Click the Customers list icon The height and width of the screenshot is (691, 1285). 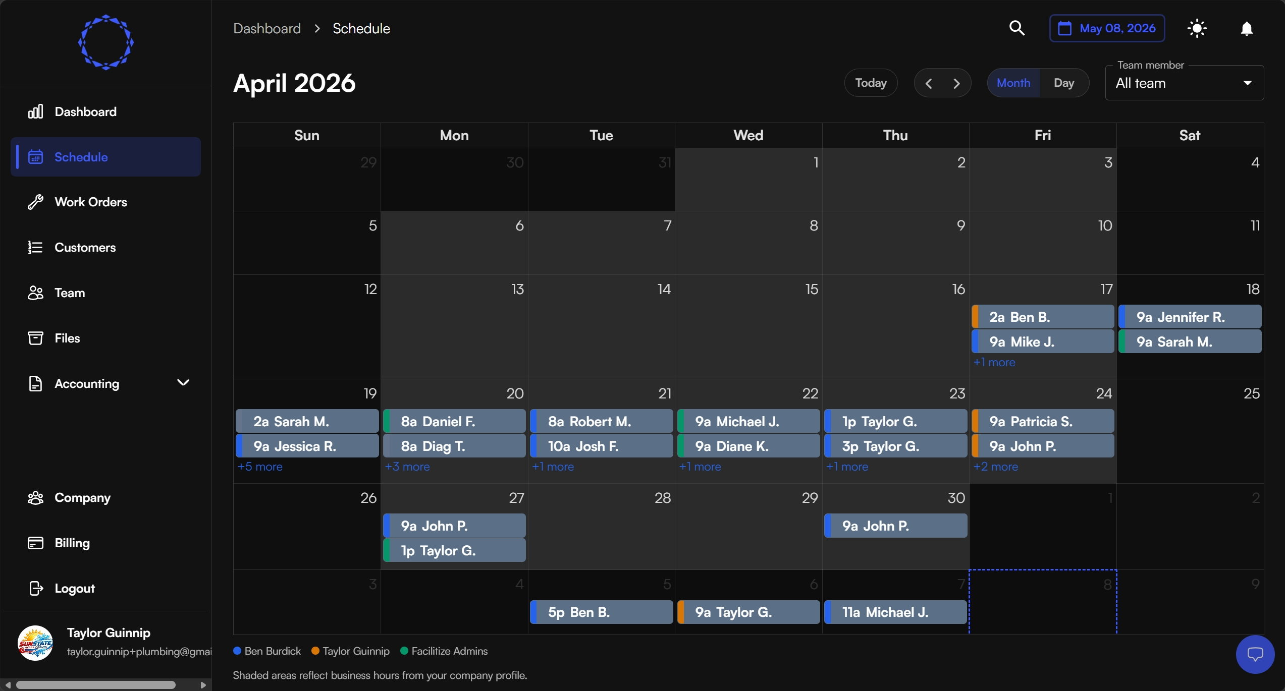point(35,247)
